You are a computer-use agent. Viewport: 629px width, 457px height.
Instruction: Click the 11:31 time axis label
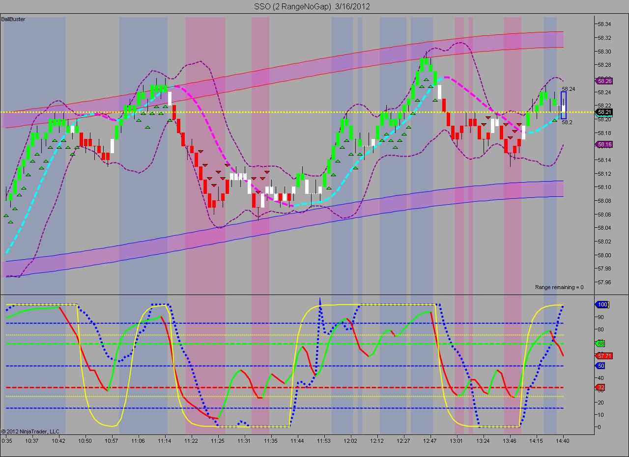coord(244,441)
